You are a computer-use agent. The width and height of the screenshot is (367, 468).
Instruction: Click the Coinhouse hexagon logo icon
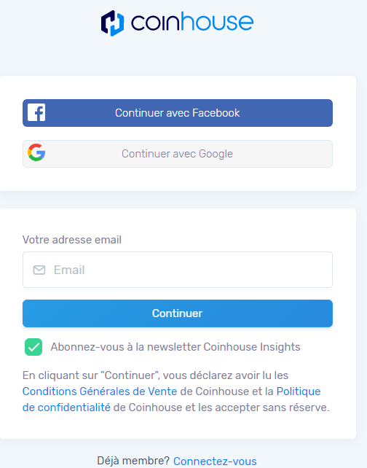[112, 23]
